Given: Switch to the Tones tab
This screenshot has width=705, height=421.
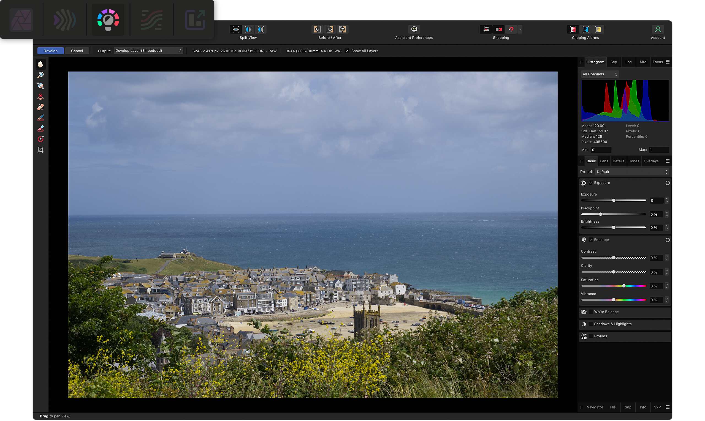Looking at the screenshot, I should pos(634,161).
